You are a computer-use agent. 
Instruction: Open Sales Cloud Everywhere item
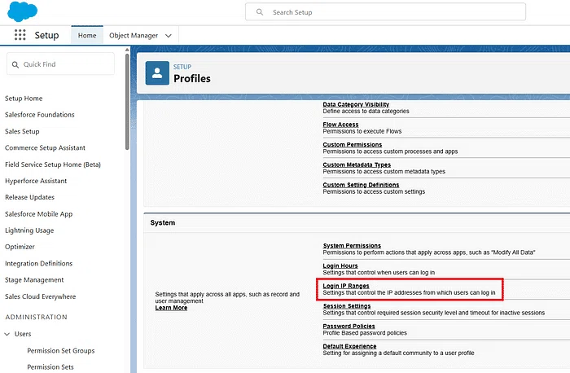tap(41, 296)
